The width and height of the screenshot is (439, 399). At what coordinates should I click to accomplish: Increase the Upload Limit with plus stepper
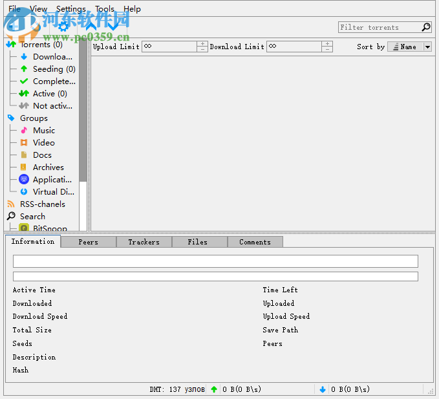coord(202,44)
